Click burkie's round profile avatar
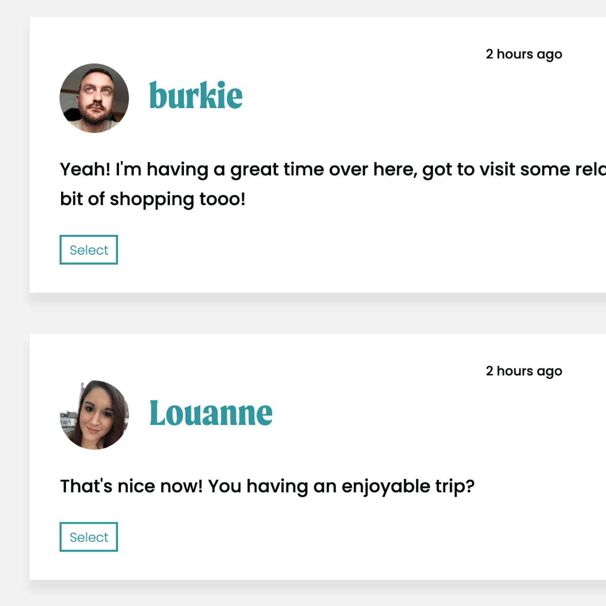The height and width of the screenshot is (606, 606). 94,98
